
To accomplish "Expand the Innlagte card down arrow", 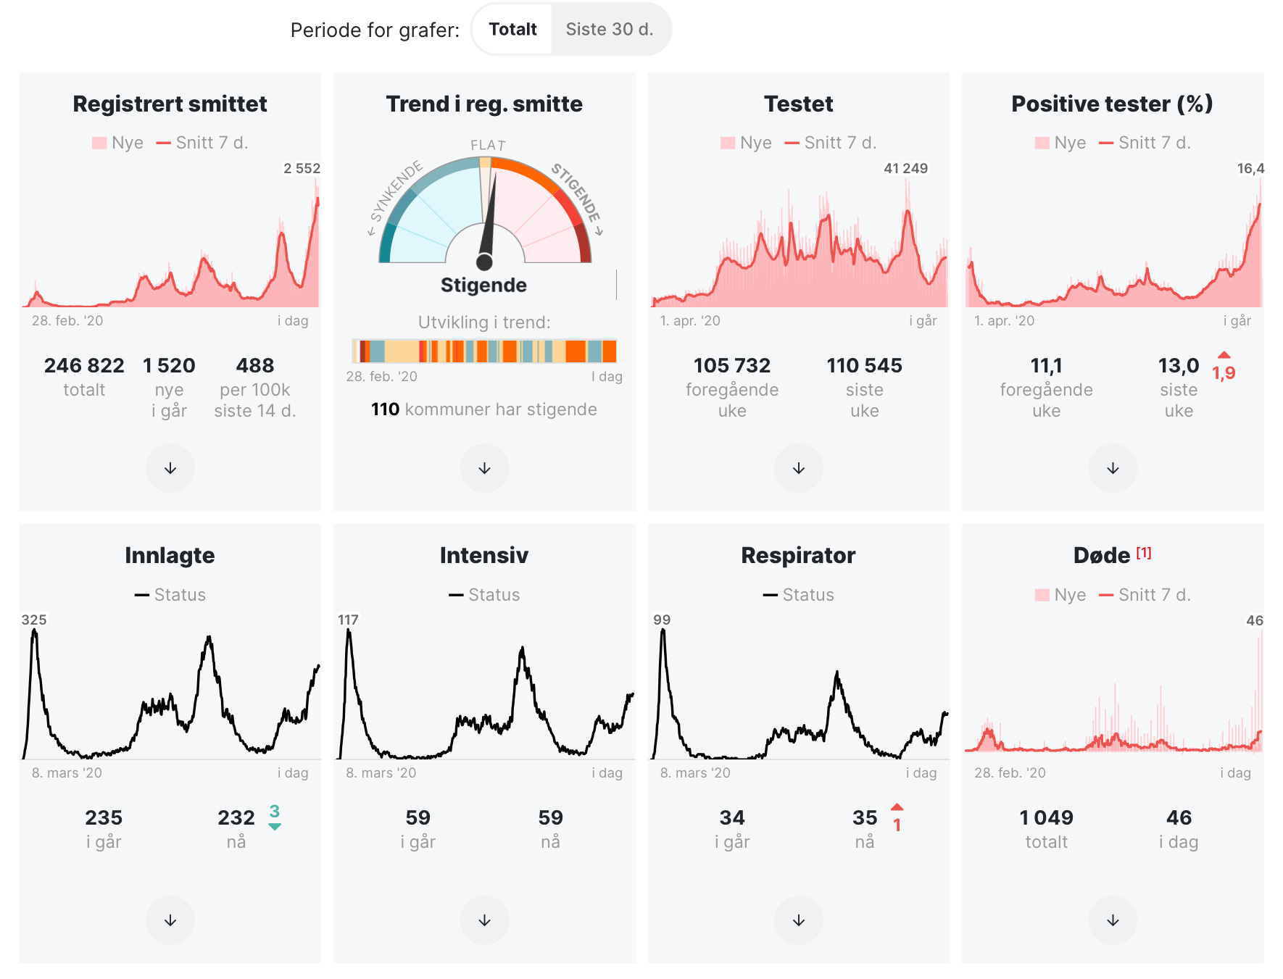I will coord(170,920).
